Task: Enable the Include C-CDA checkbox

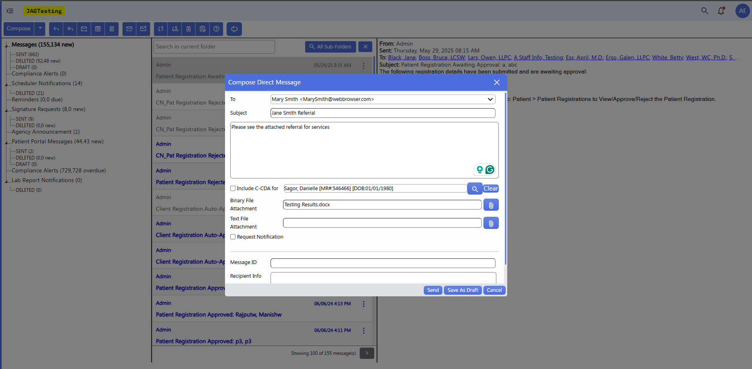Action: click(233, 188)
